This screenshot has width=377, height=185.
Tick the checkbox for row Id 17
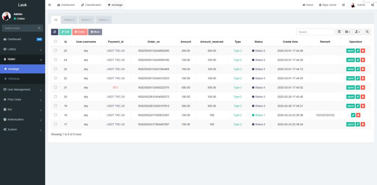click(x=56, y=124)
